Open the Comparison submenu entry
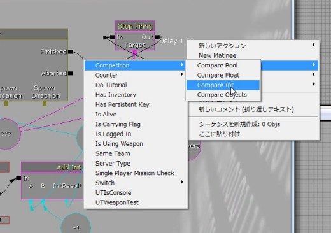 click(x=136, y=66)
